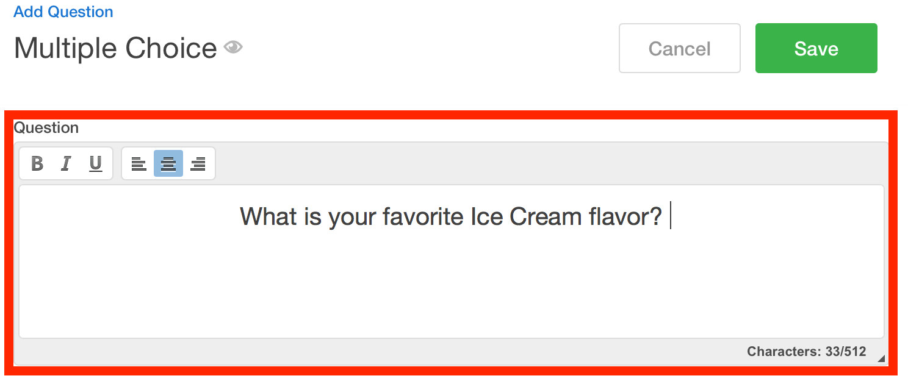
Task: Click the editor resize handle in the corner
Action: pos(881,359)
